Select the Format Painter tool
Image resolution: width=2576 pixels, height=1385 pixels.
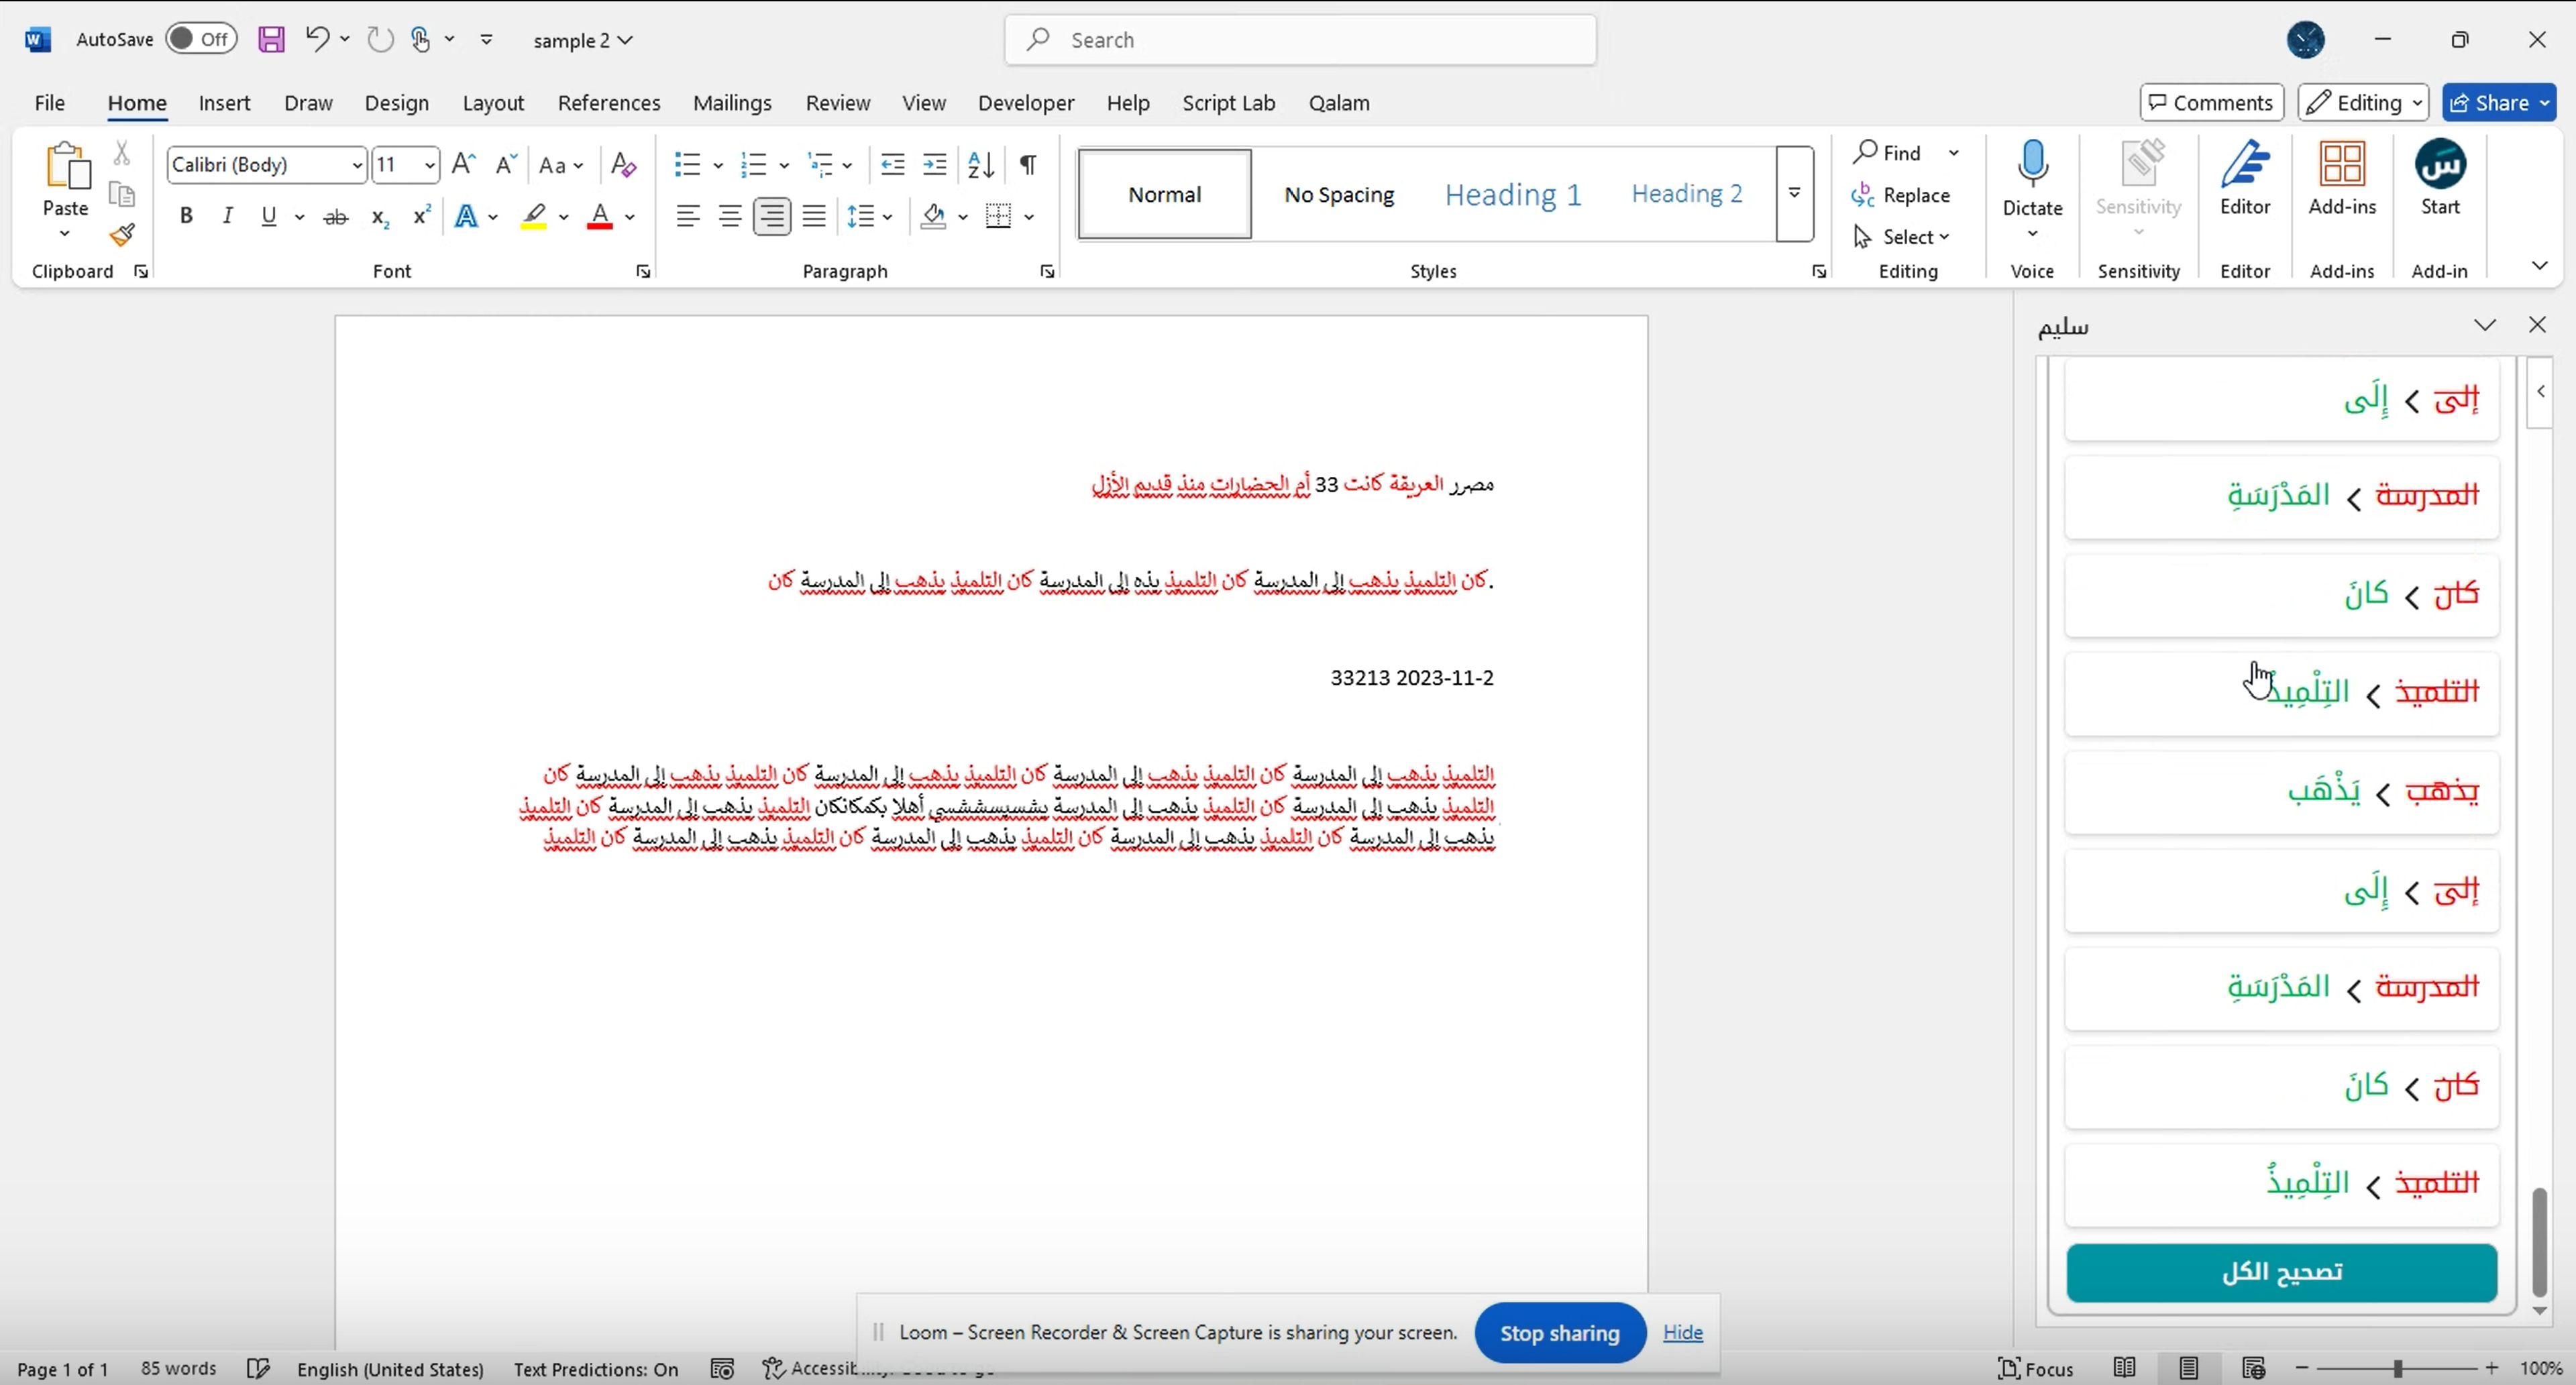[122, 233]
